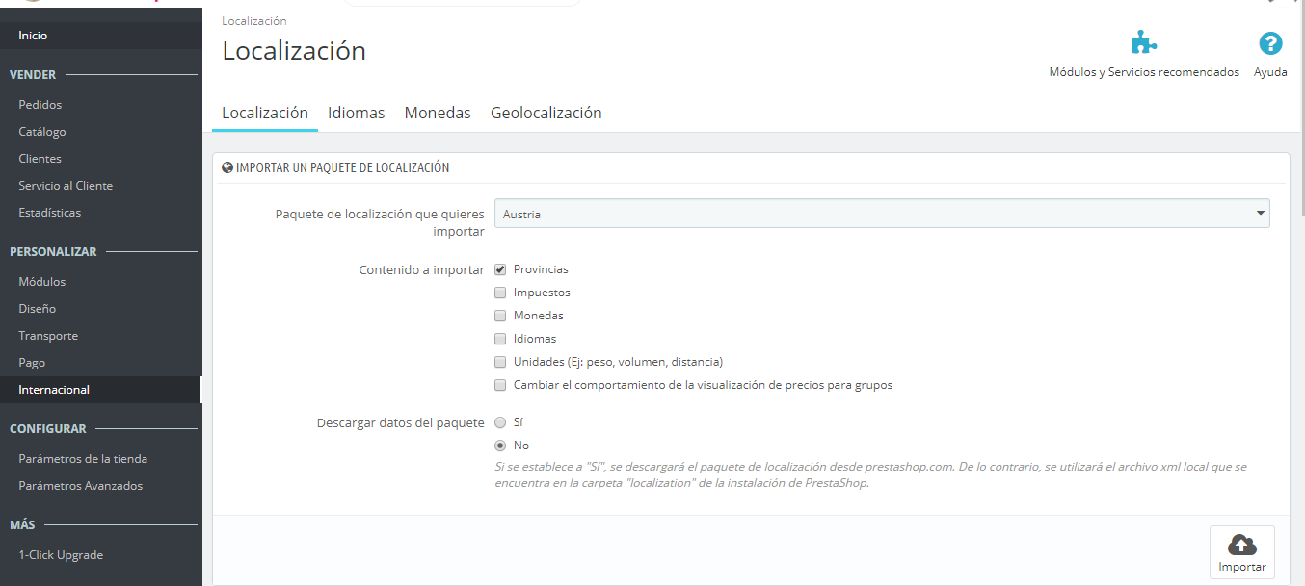The image size is (1305, 586).
Task: Select Sí for Descargar datos del paquete
Action: 500,422
